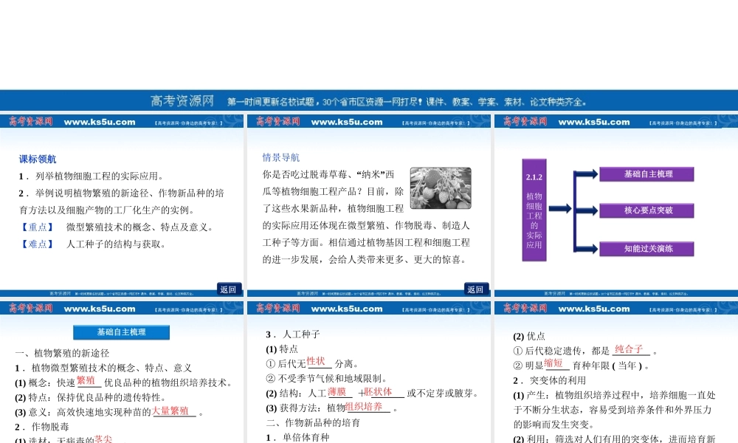The image size is (738, 443).
Task: Click the 高考资源网 logo on 课标领航 slide
Action: pyautogui.click(x=31, y=122)
